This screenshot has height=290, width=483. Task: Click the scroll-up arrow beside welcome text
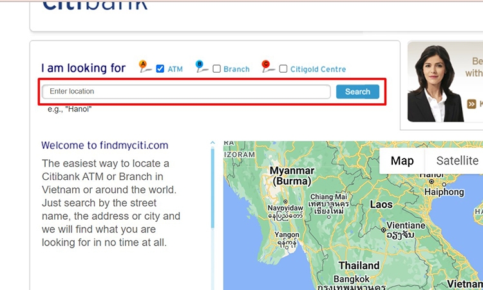pos(213,142)
